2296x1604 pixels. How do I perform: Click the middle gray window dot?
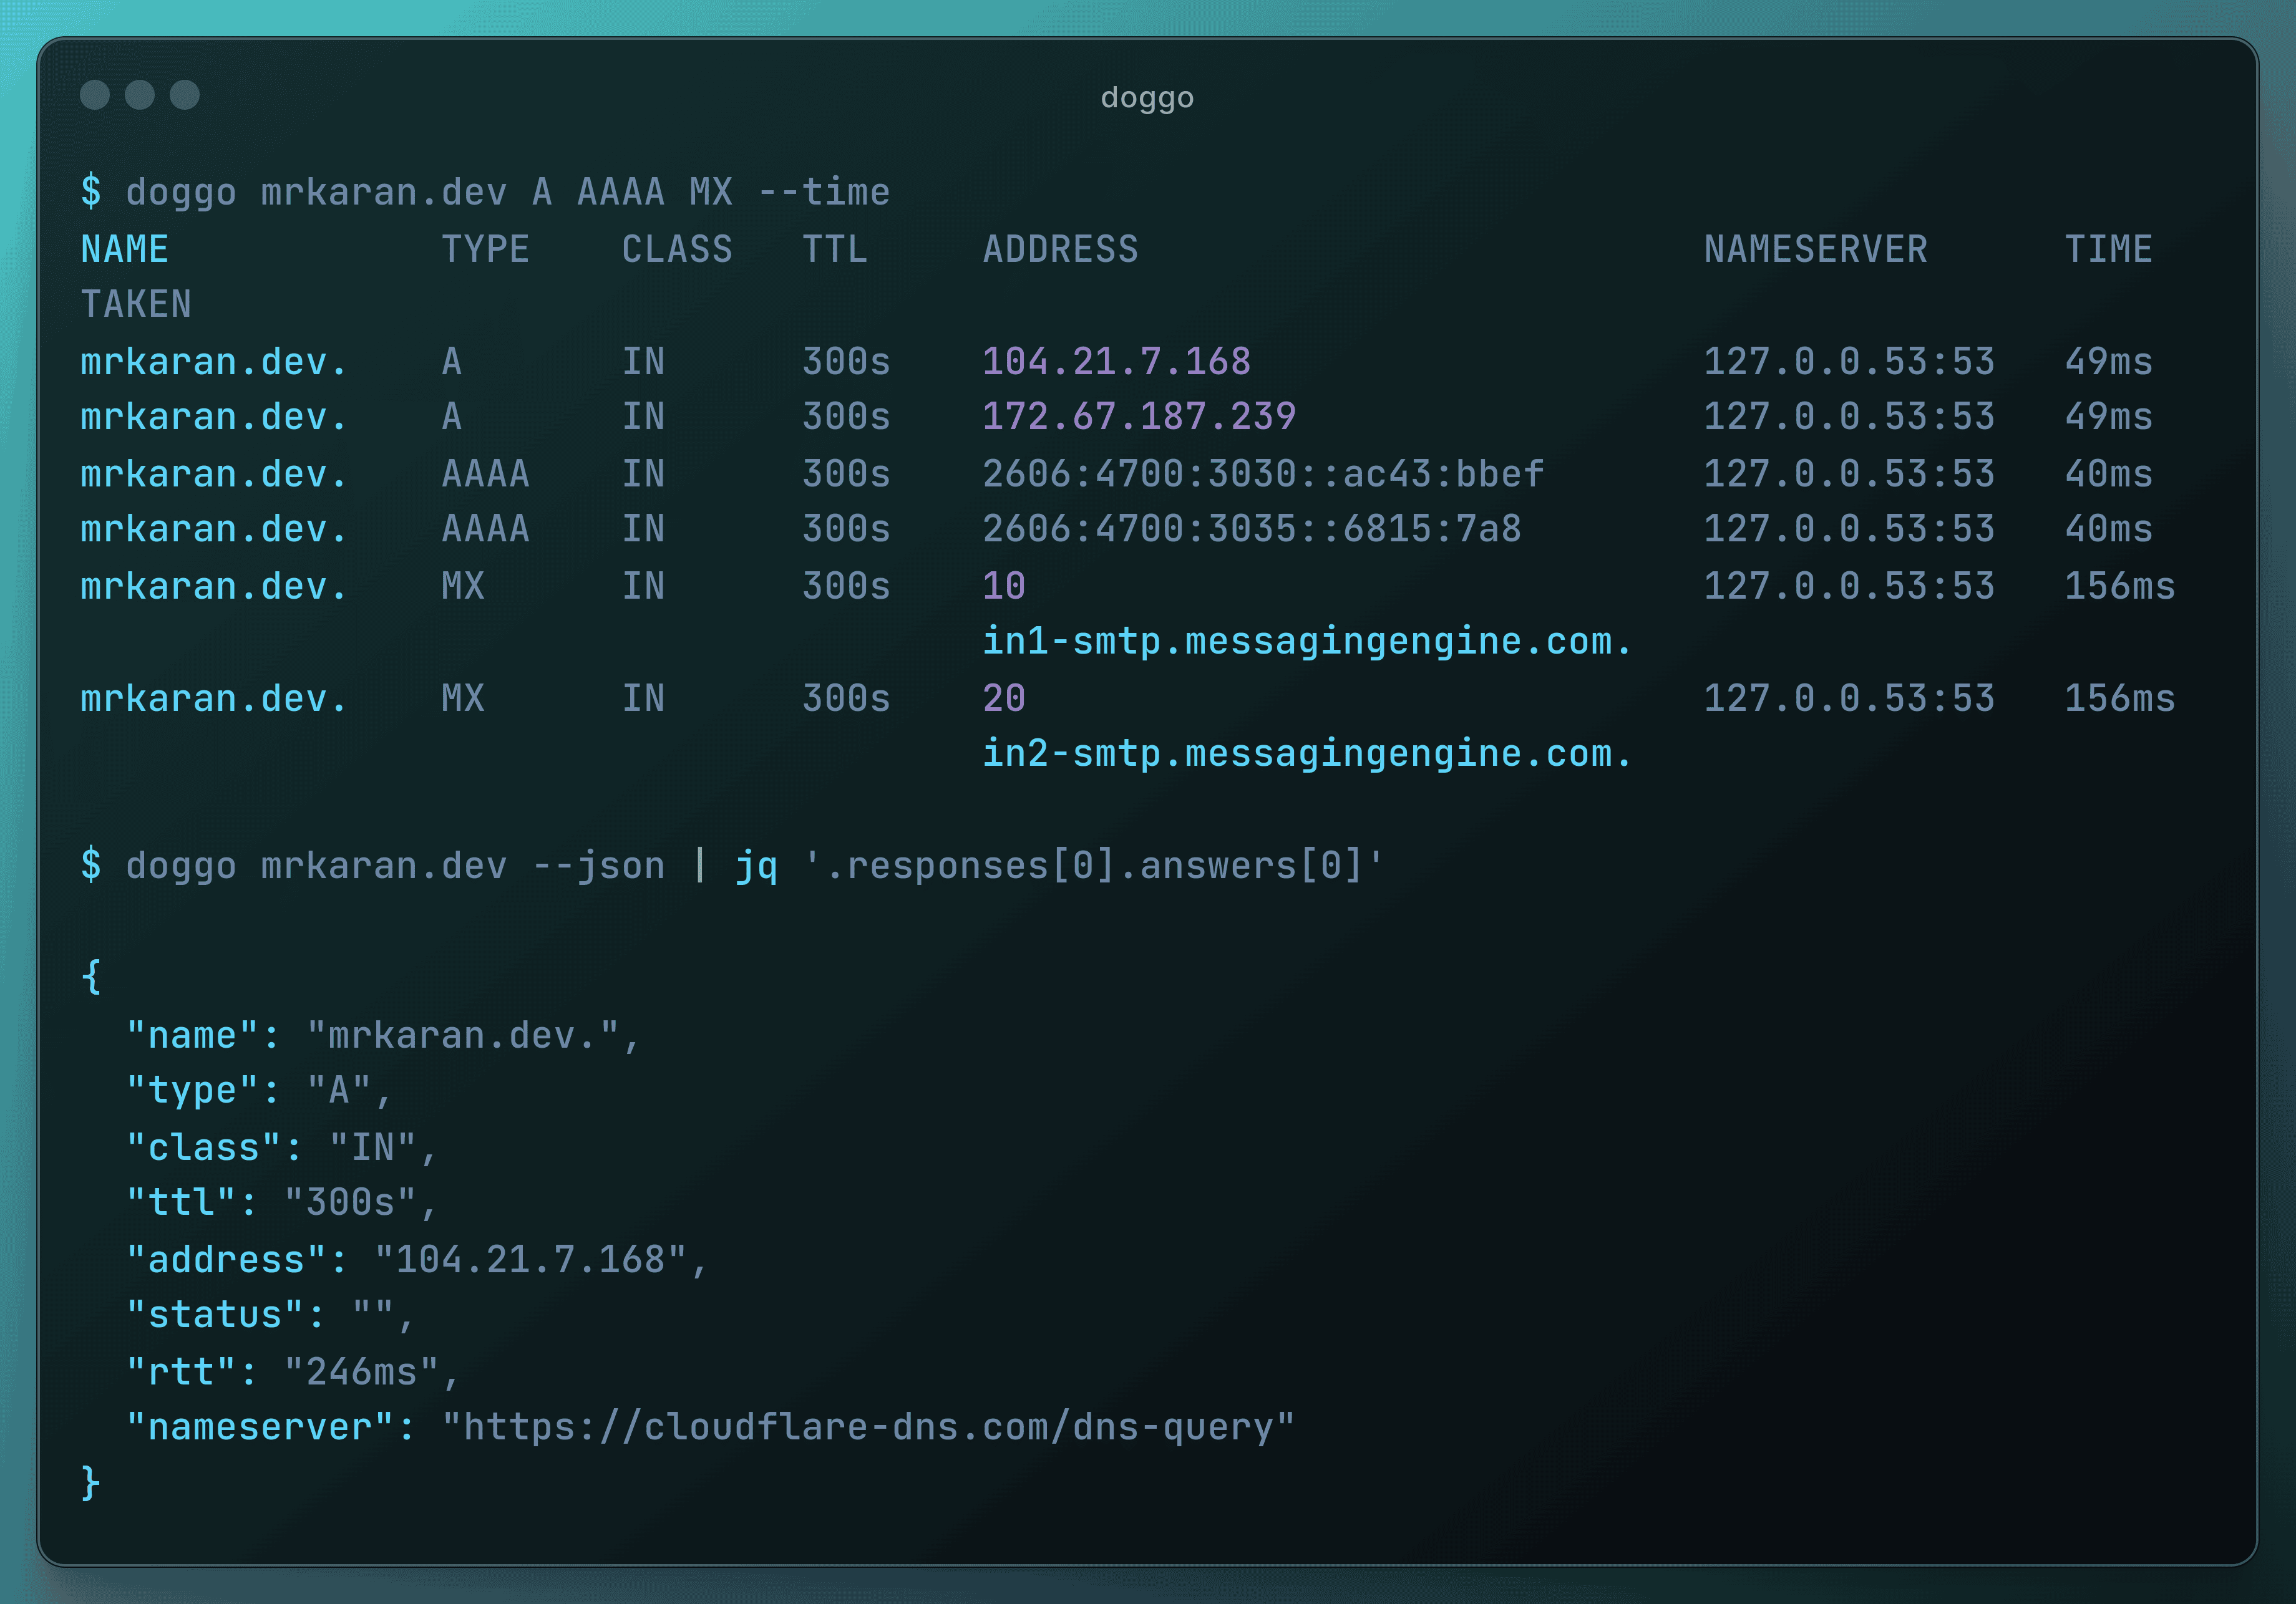[140, 95]
